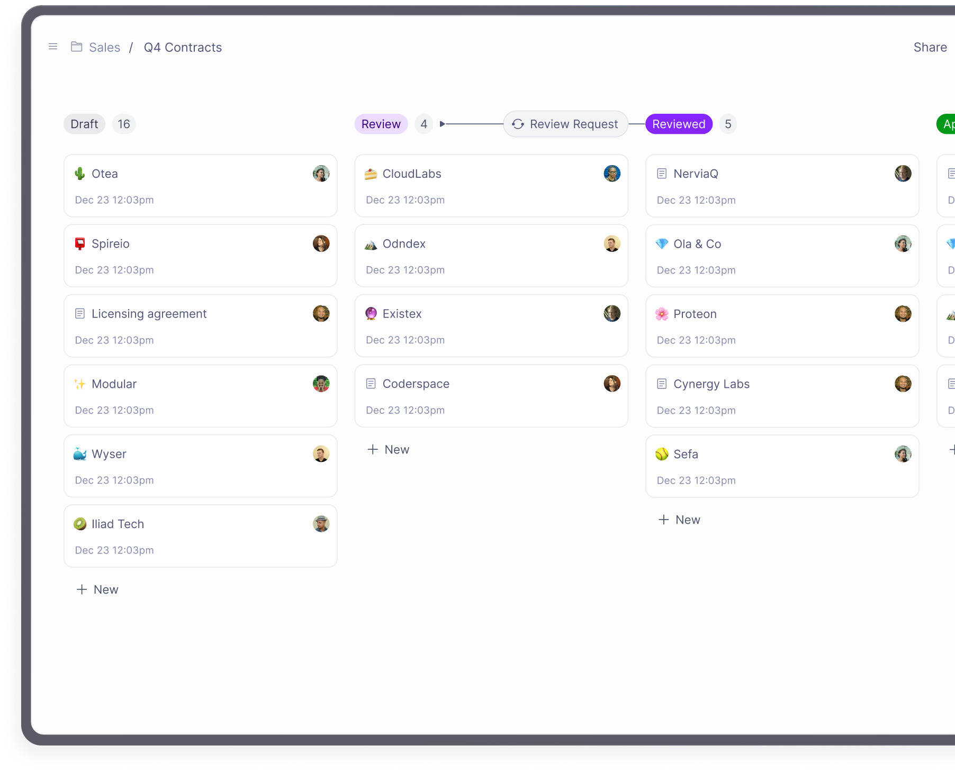Screen dimensions: 955x772
Task: Click the whale icon on Wyser card
Action: pos(80,454)
